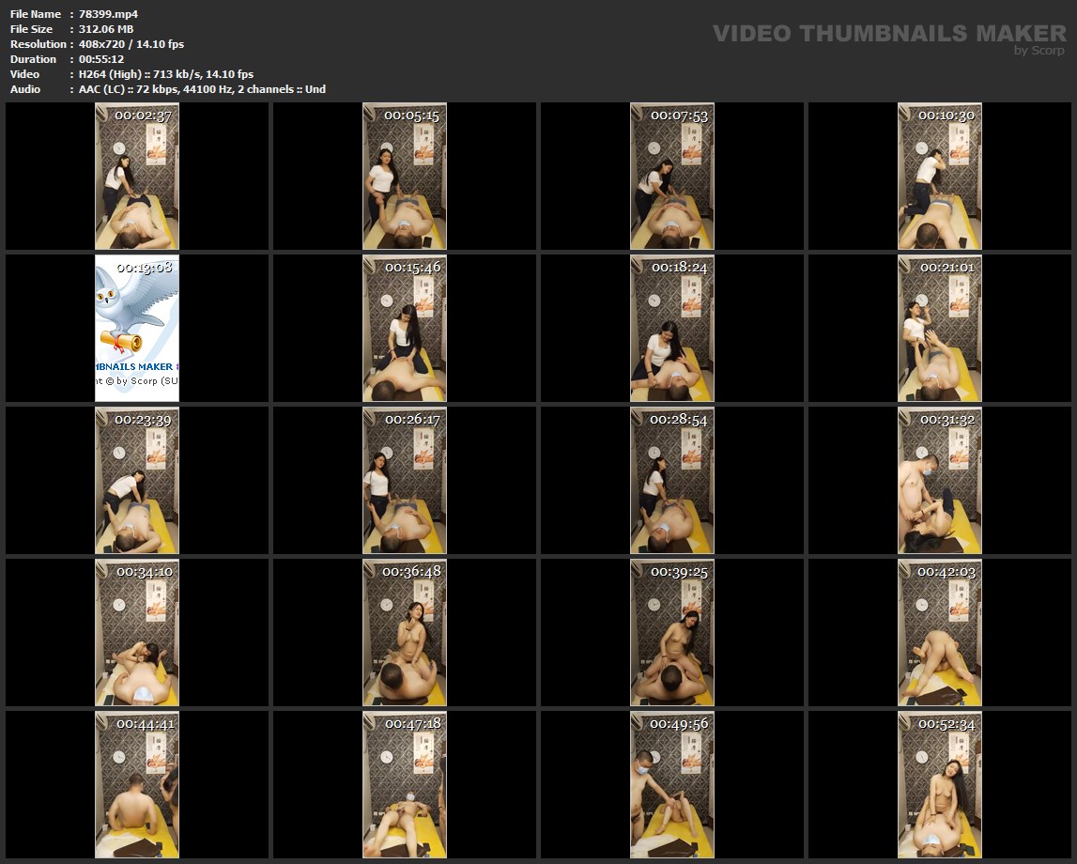The width and height of the screenshot is (1077, 864).
Task: Select the Duration value 00:55:12
Action: click(101, 59)
